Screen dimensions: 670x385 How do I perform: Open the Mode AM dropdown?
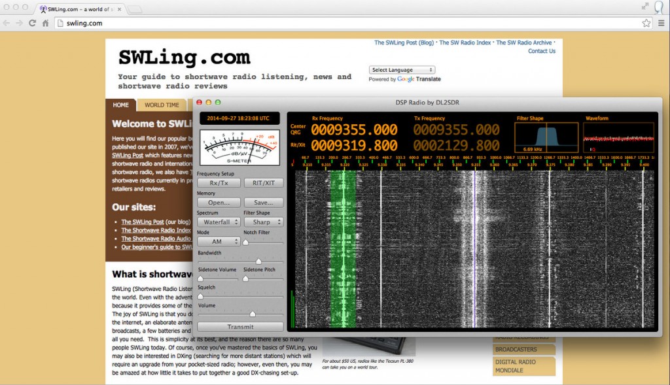click(219, 242)
